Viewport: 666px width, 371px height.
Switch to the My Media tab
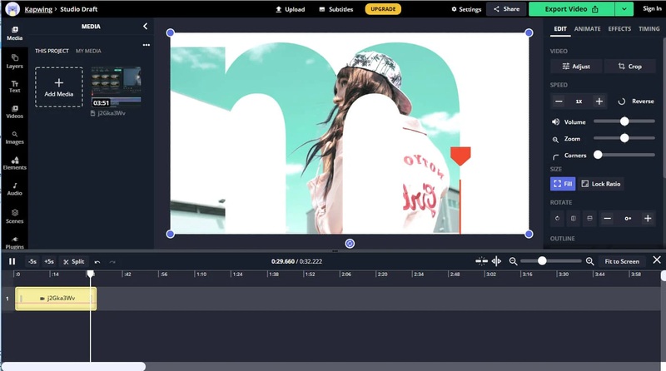(x=89, y=51)
